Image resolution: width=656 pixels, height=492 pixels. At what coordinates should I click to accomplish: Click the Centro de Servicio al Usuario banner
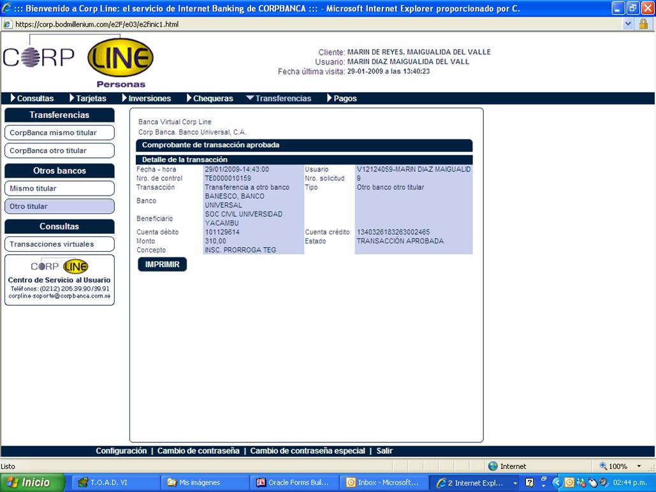[x=59, y=280]
